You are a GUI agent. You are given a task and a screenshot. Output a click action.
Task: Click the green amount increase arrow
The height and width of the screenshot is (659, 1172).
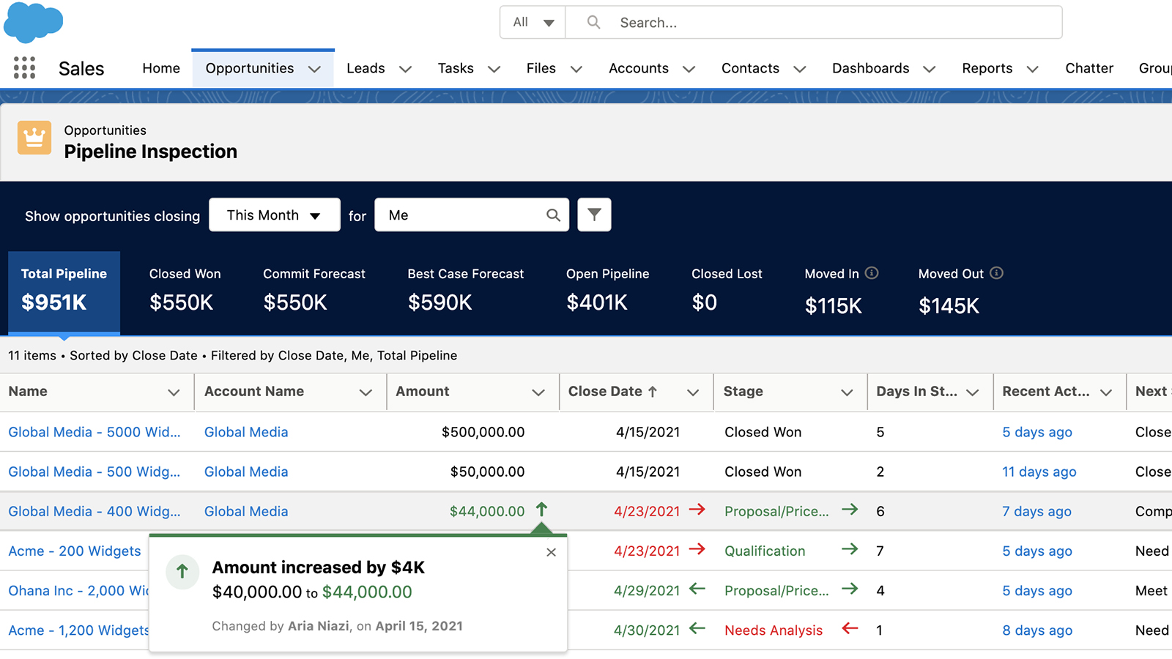click(541, 510)
